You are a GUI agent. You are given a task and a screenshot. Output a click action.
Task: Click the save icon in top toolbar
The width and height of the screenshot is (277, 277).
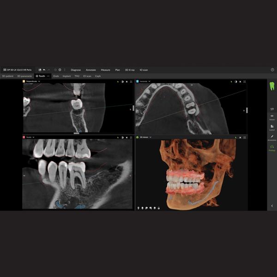[x=40, y=70]
